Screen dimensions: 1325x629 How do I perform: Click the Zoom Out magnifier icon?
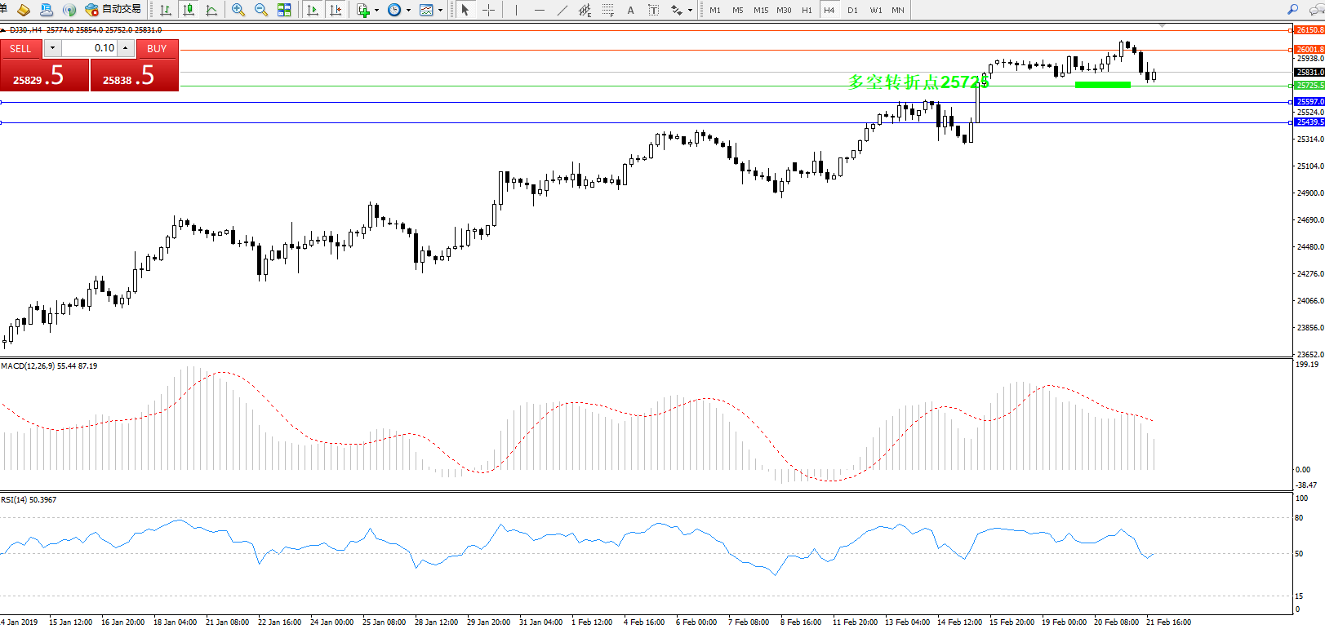[261, 10]
